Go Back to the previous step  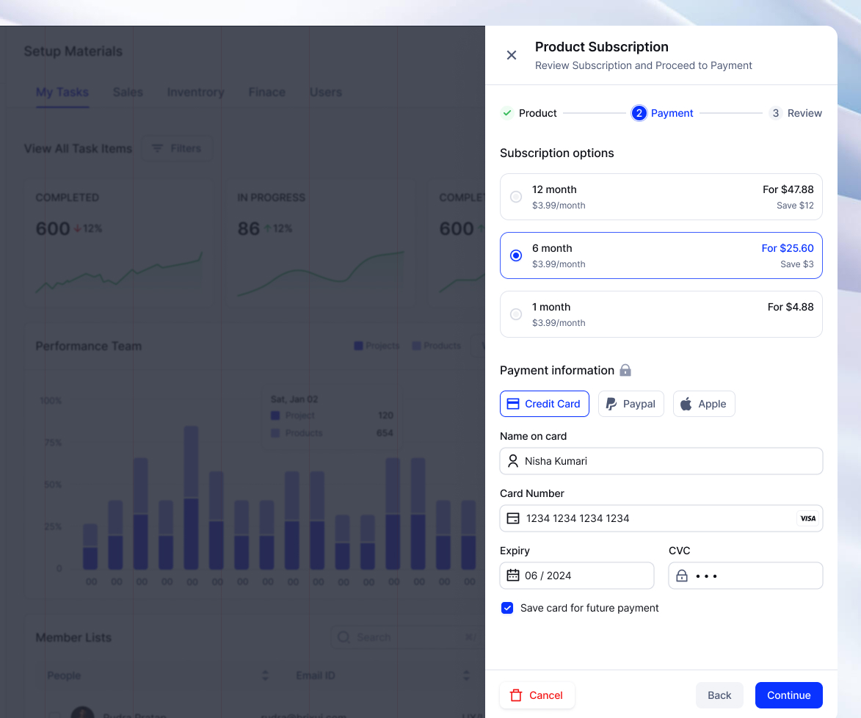[x=719, y=695]
